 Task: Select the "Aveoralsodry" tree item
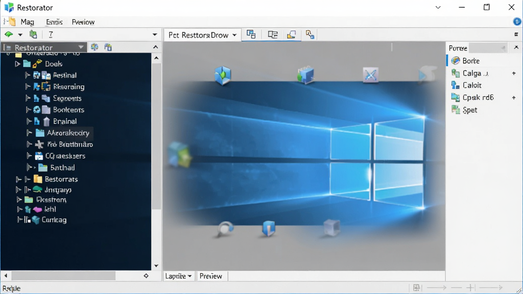pos(68,133)
